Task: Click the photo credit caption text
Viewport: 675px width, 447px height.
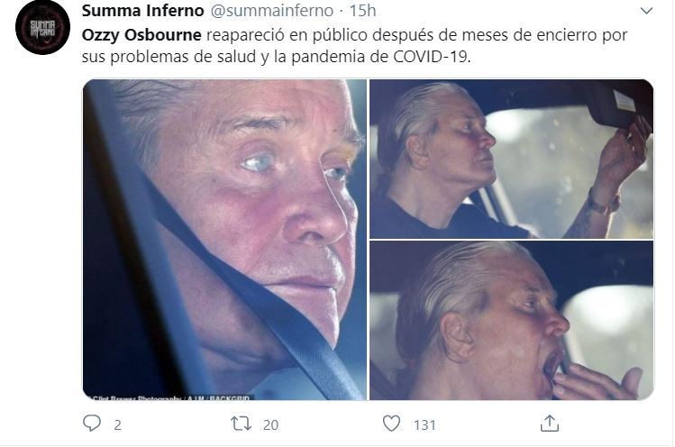Action: (171, 398)
